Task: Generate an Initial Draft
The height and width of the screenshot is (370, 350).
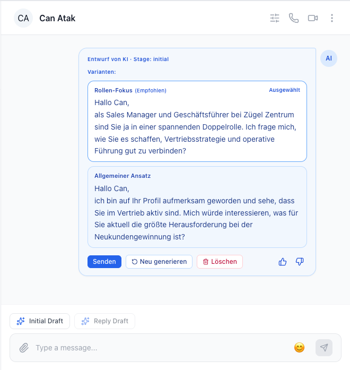Action: click(40, 321)
